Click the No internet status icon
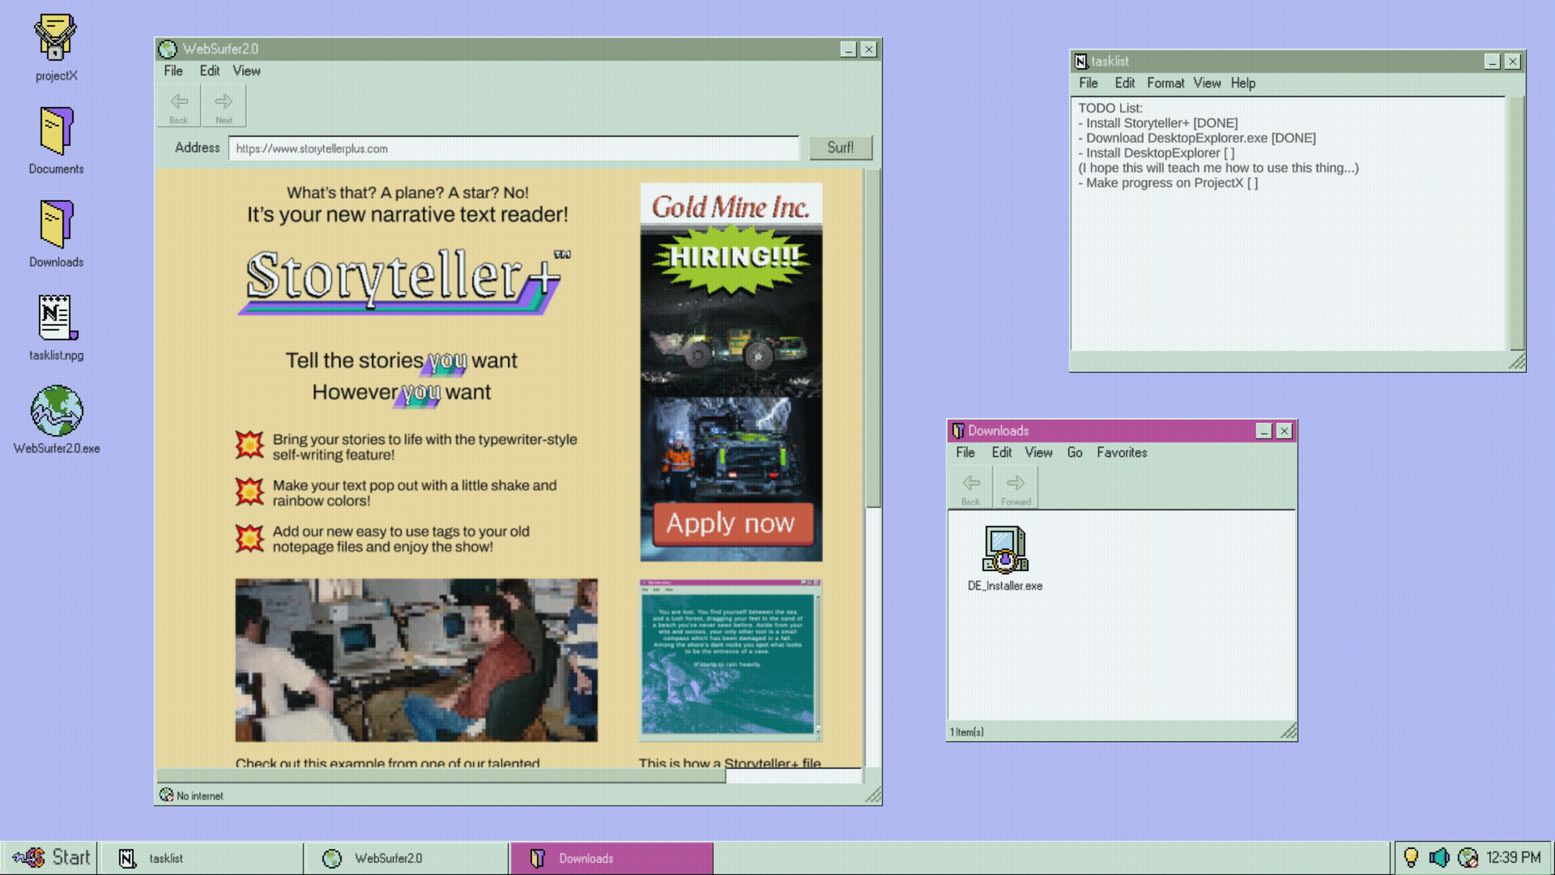 [167, 796]
